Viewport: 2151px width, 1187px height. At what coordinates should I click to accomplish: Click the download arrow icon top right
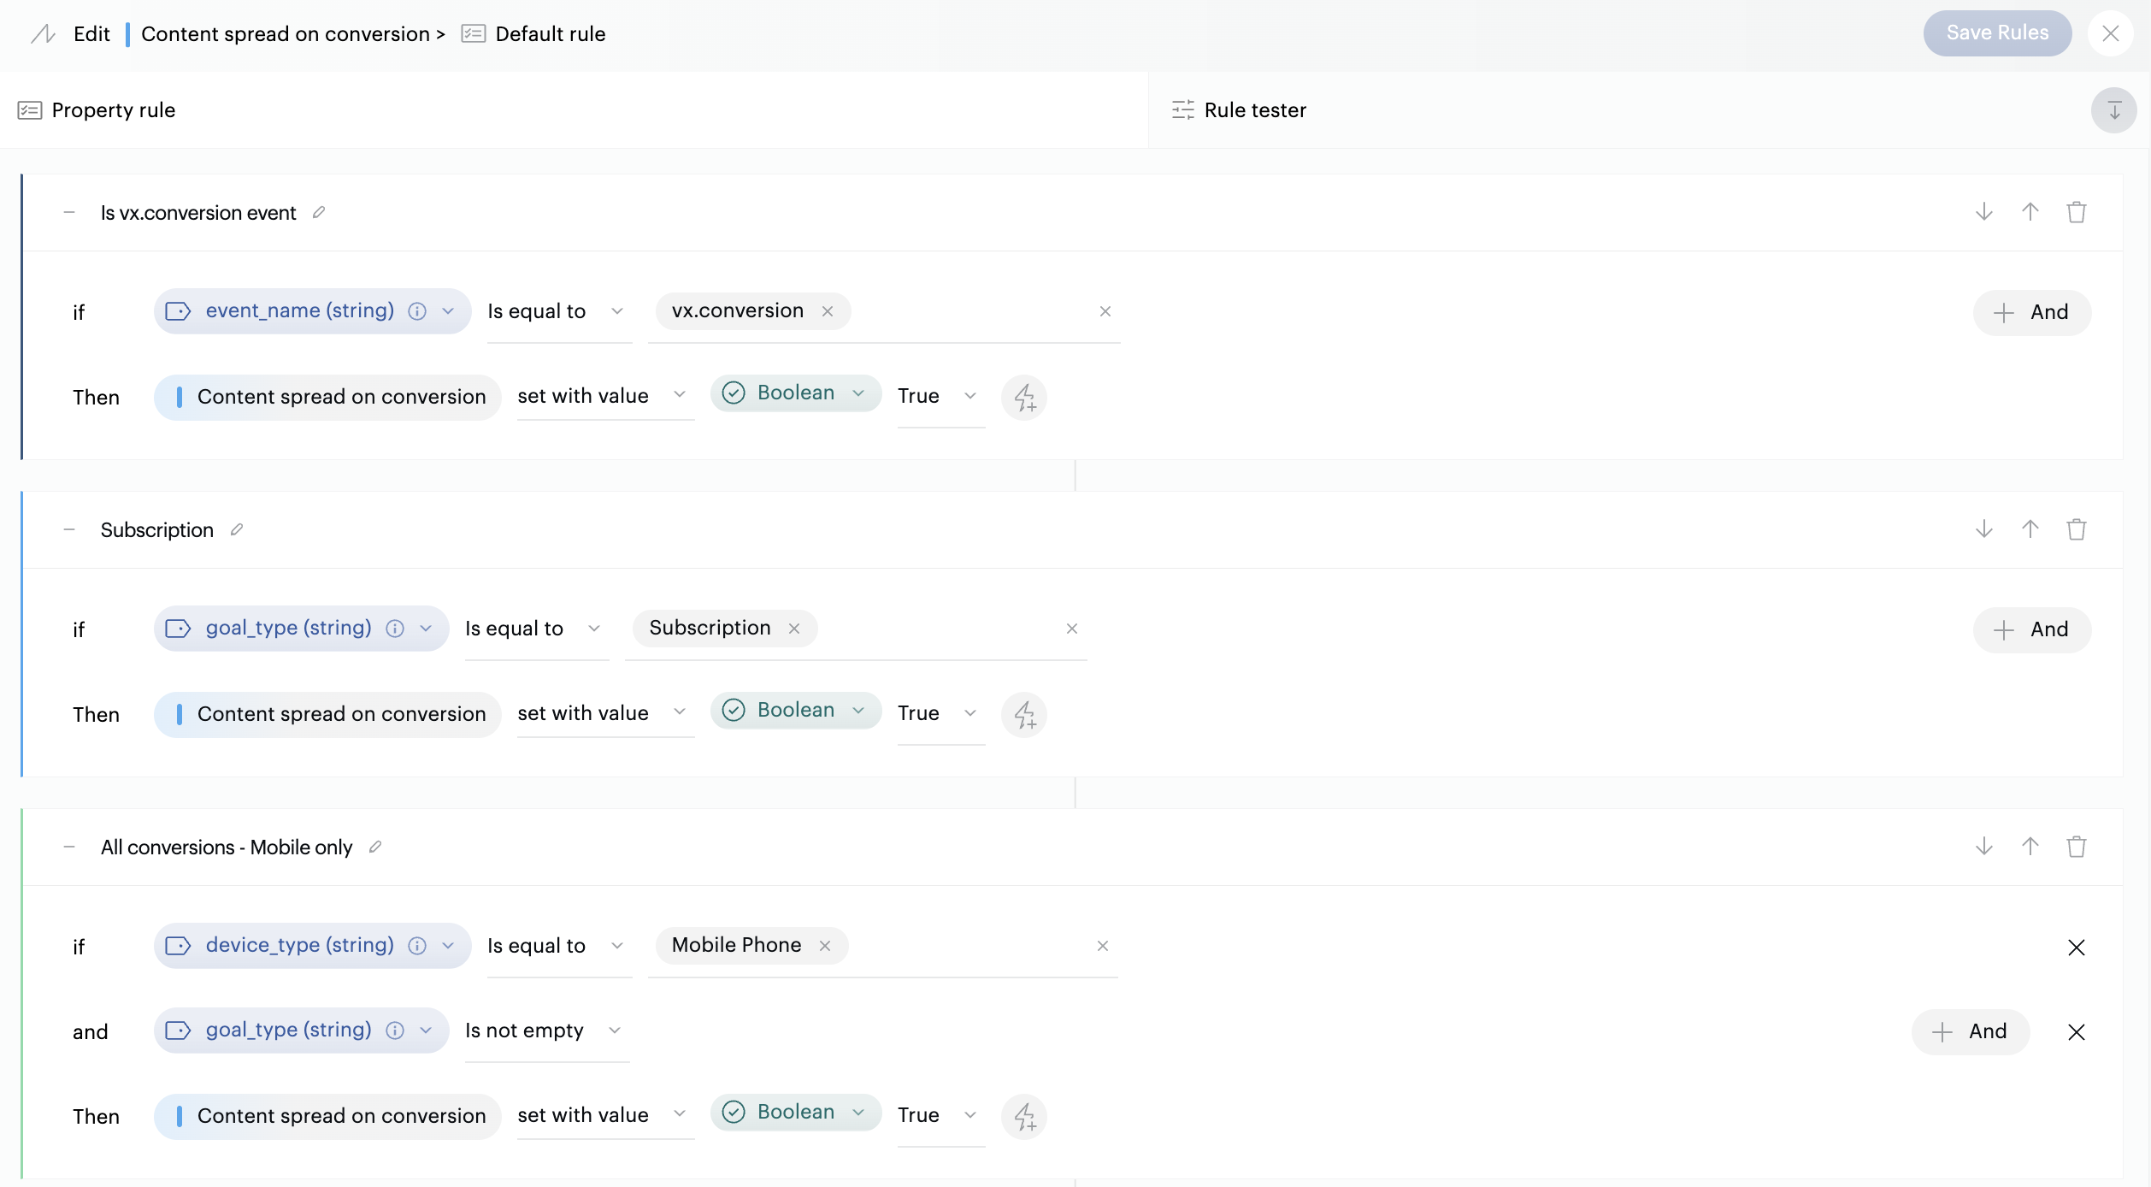(2114, 109)
